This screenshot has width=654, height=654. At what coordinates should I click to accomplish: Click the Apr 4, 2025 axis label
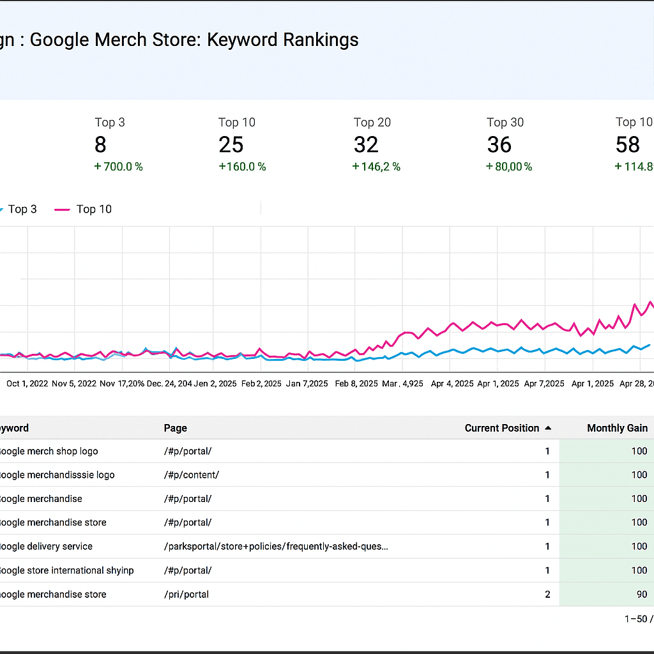click(452, 383)
